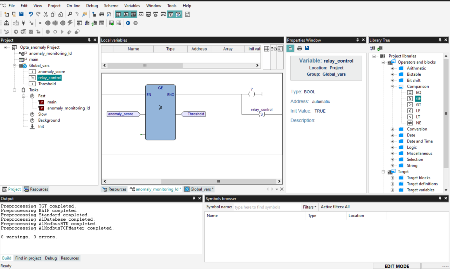Collapse the Global_vars tree node

(15, 66)
